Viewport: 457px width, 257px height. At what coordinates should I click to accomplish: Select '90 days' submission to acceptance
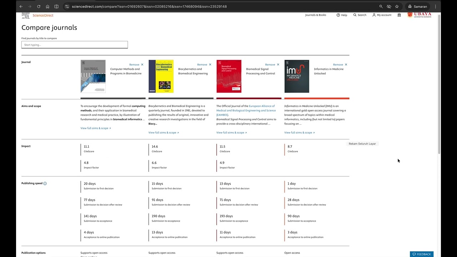point(293,216)
